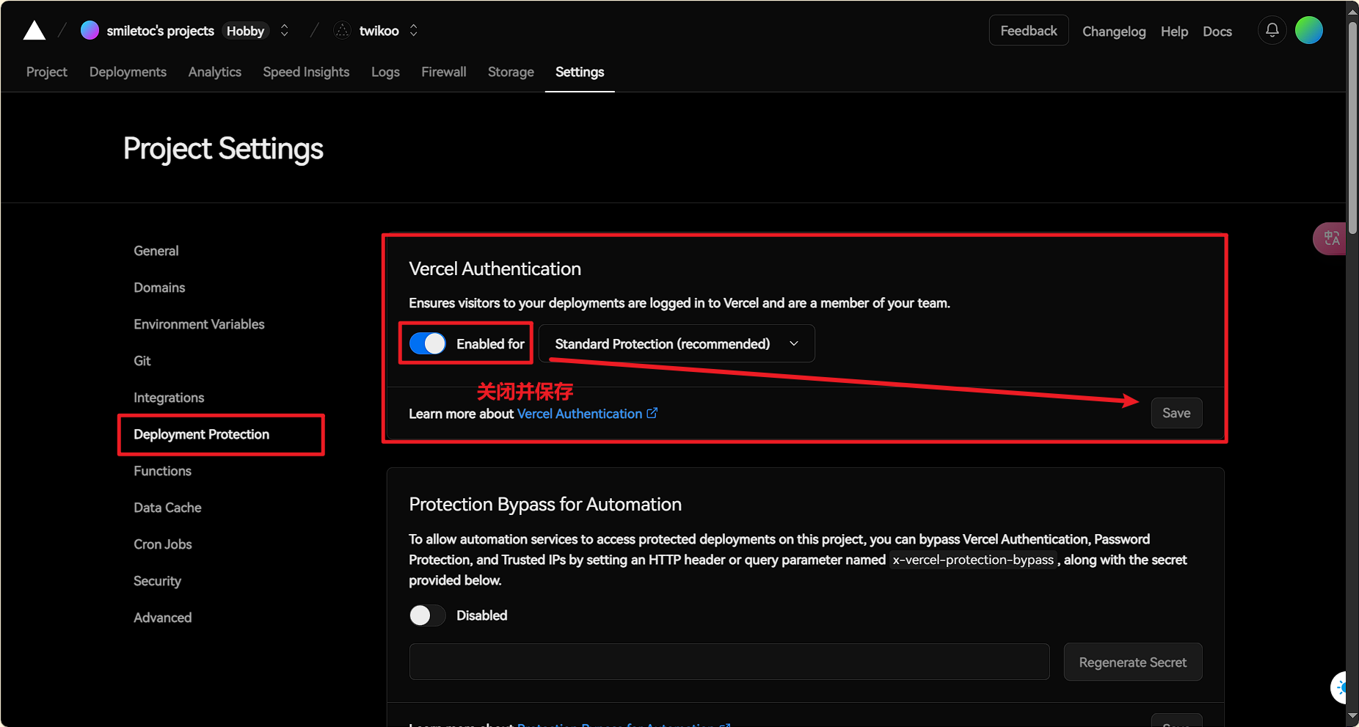Viewport: 1359px width, 727px height.
Task: Open the notifications bell
Action: click(1272, 30)
